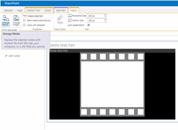Uncheck Lock Aspect Ratio checkbox
178x130 pixels.
88,25
